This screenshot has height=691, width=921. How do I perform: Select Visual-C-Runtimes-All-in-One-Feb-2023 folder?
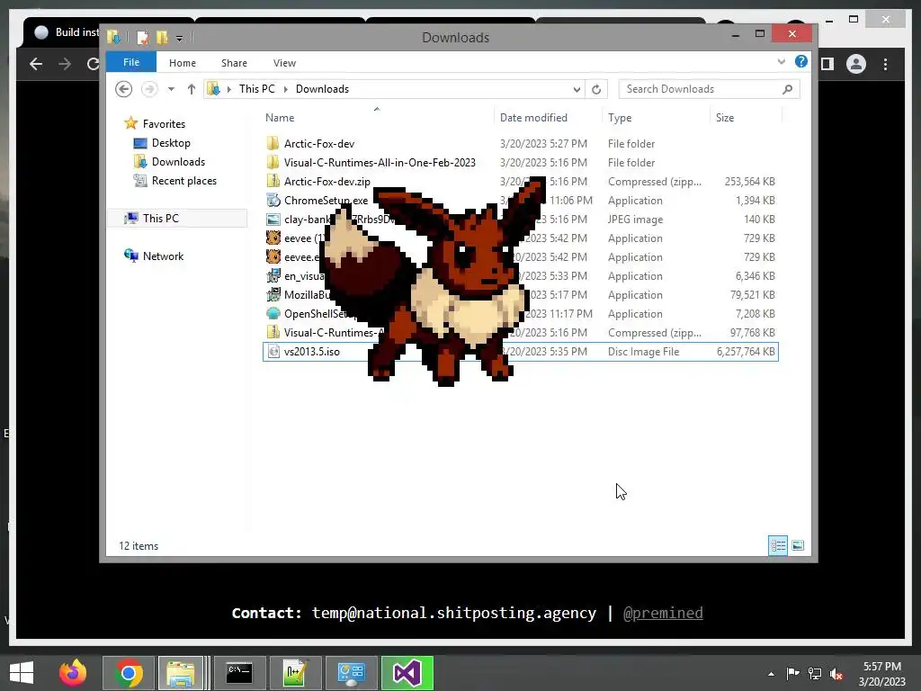click(380, 162)
